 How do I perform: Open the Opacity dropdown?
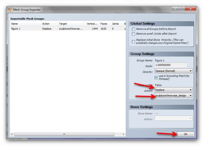click(x=173, y=71)
